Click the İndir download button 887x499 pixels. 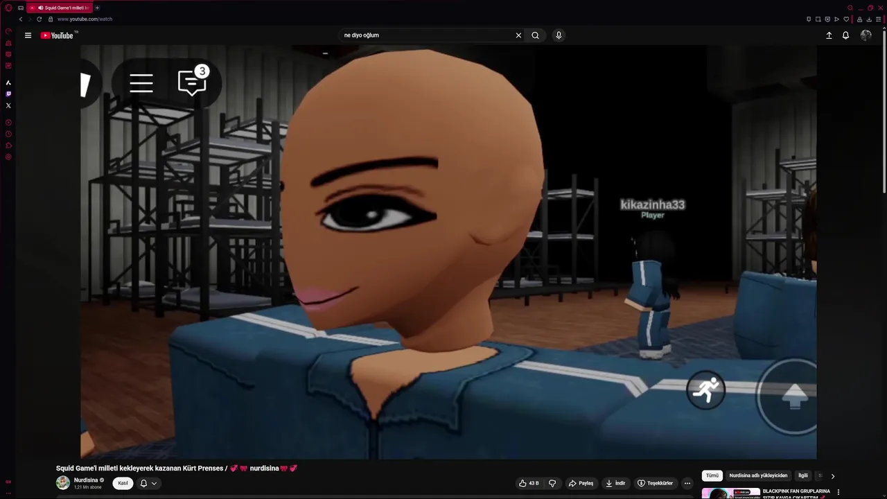[x=615, y=483]
